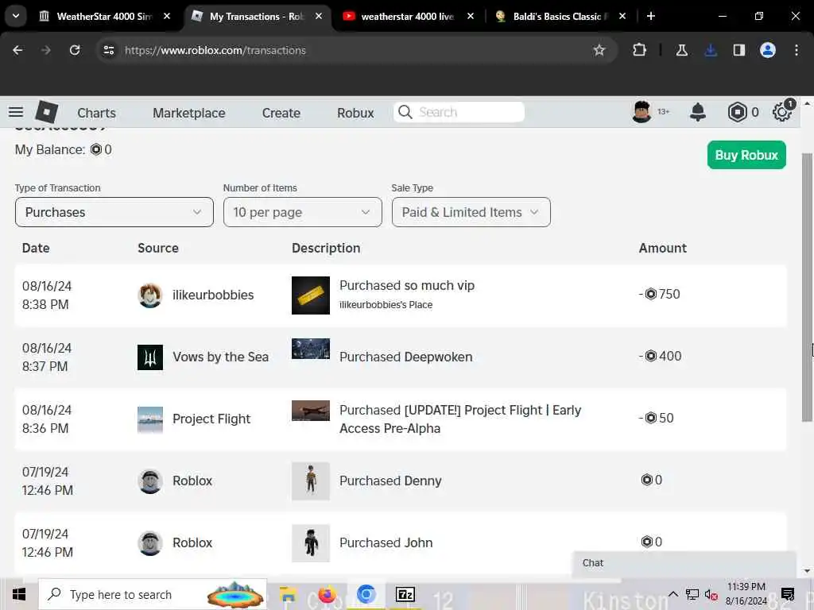
Task: Click the page vertical scrollbar
Action: pyautogui.click(x=807, y=287)
